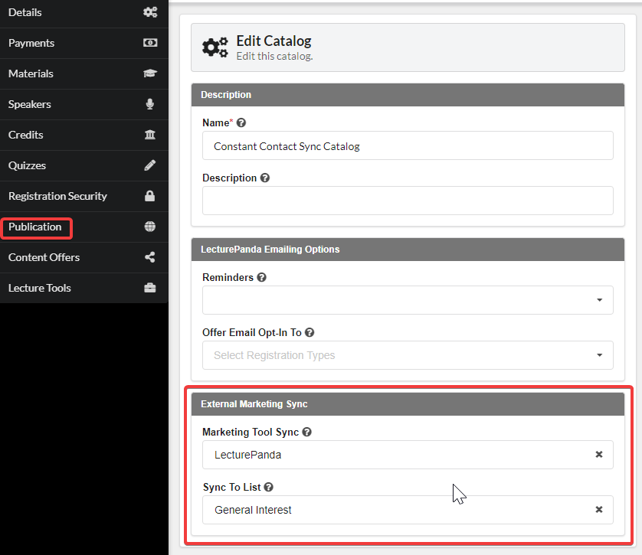Screen dimensions: 642x555
Task: Click the catalog Name input field
Action: (408, 145)
